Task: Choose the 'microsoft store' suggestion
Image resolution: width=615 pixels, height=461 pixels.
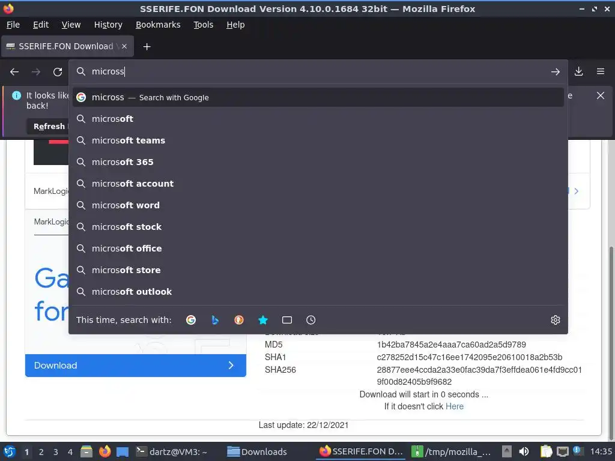Action: [318, 270]
